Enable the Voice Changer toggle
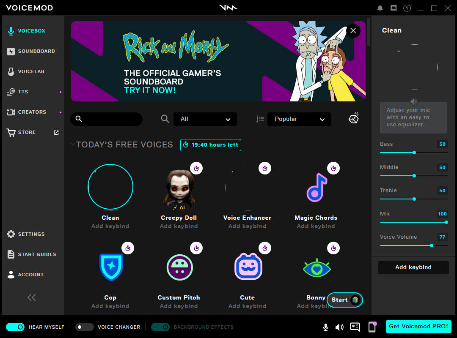This screenshot has height=338, width=457. 84,327
